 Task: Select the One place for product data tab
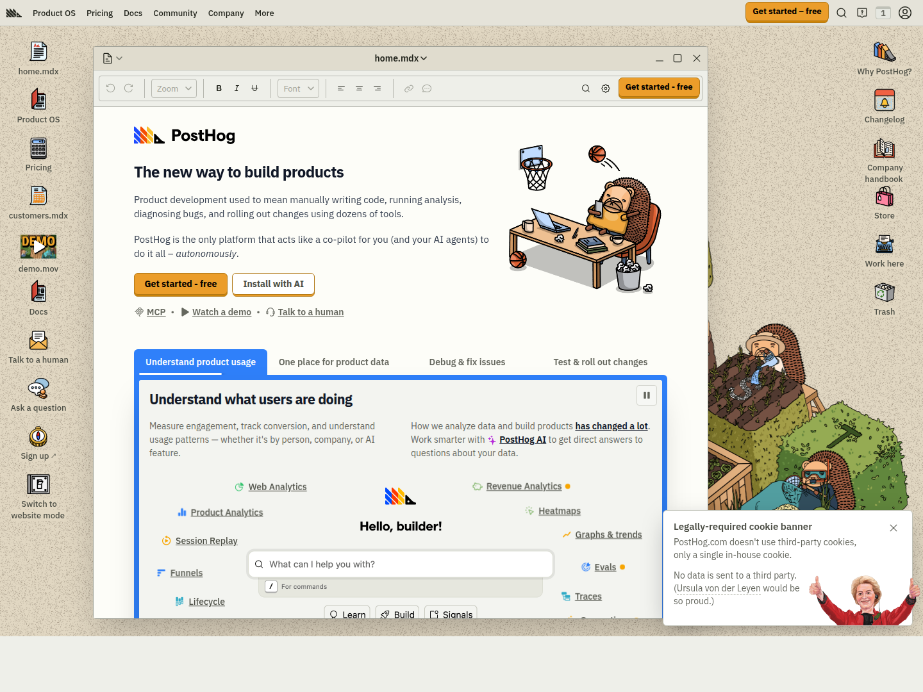(x=334, y=362)
